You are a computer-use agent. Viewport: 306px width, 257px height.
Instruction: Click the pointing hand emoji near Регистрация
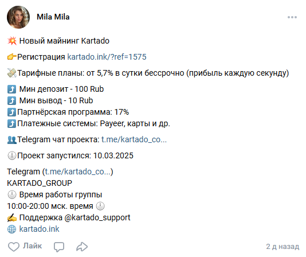click(12, 57)
